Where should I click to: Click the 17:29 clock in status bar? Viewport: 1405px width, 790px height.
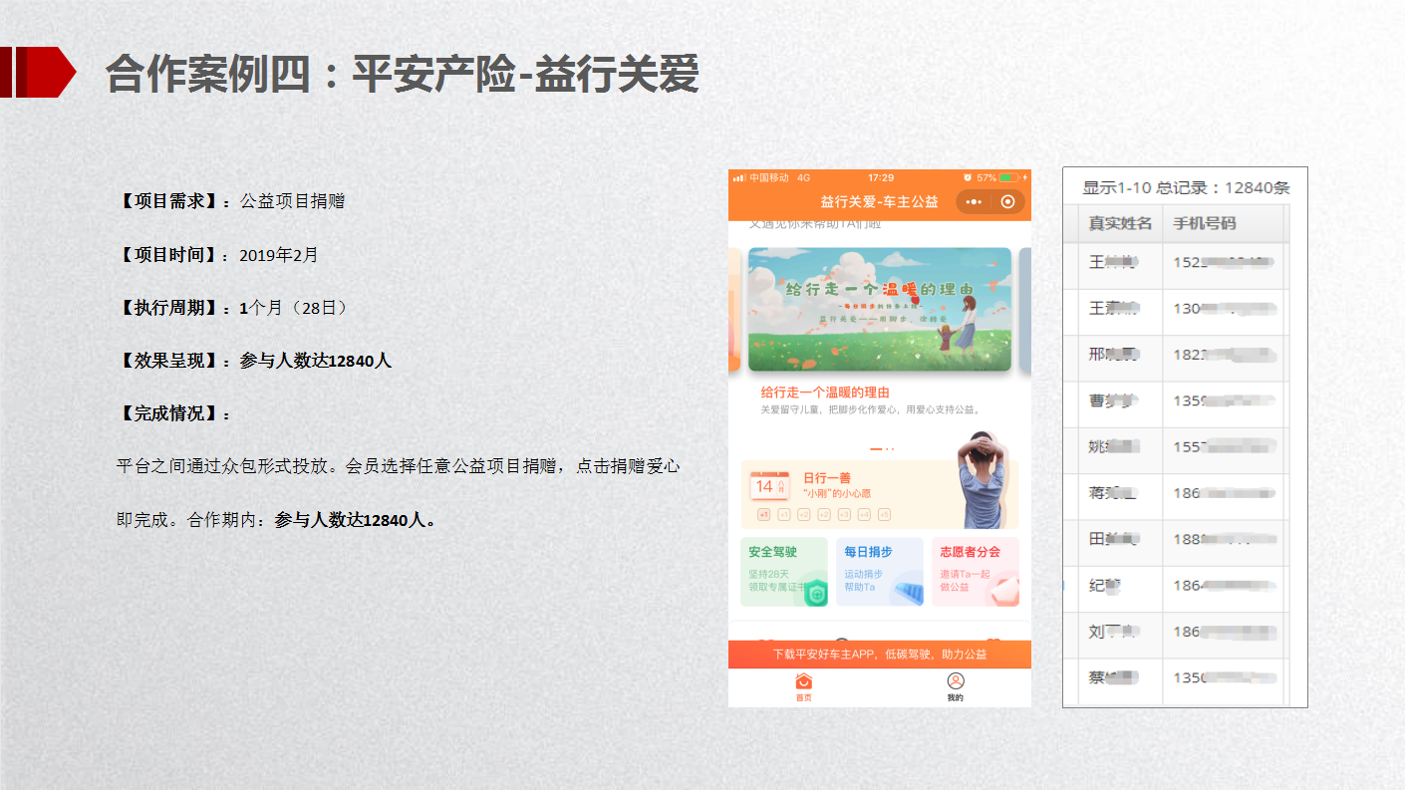(x=881, y=177)
